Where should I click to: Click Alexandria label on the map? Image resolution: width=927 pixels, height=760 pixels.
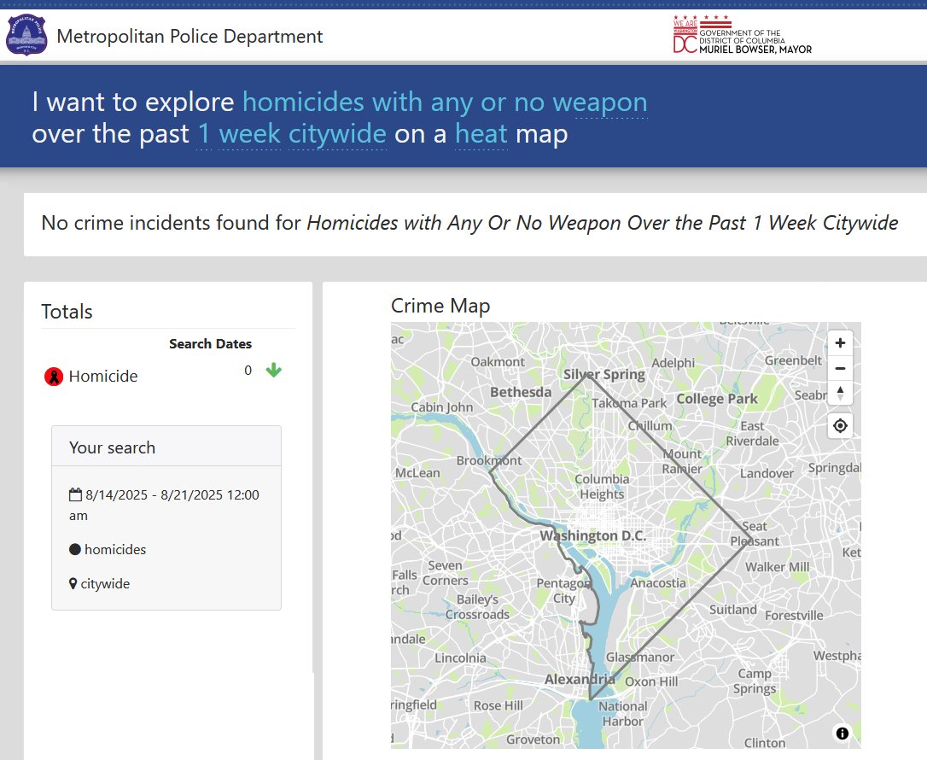point(580,680)
